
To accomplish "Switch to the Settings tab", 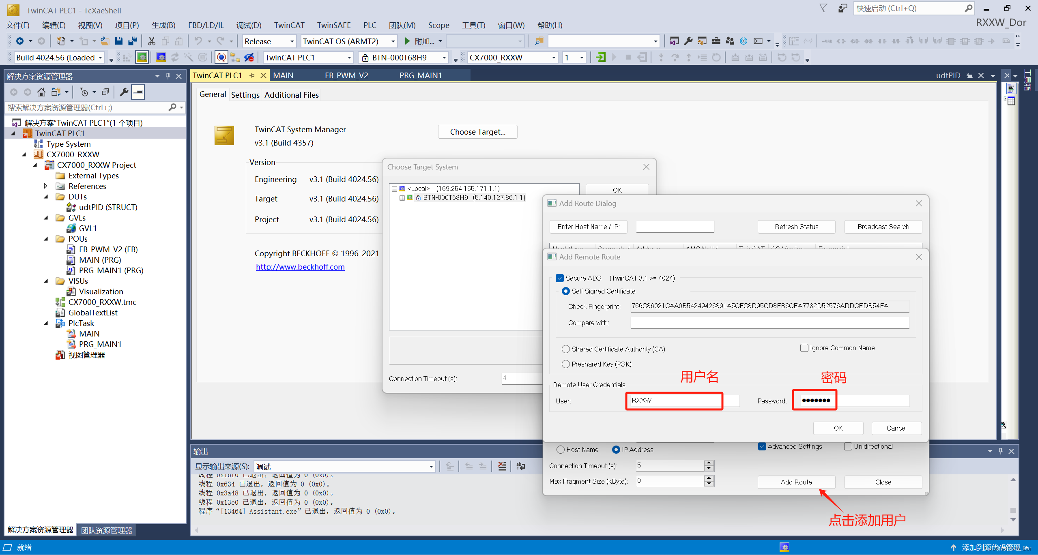I will [245, 95].
